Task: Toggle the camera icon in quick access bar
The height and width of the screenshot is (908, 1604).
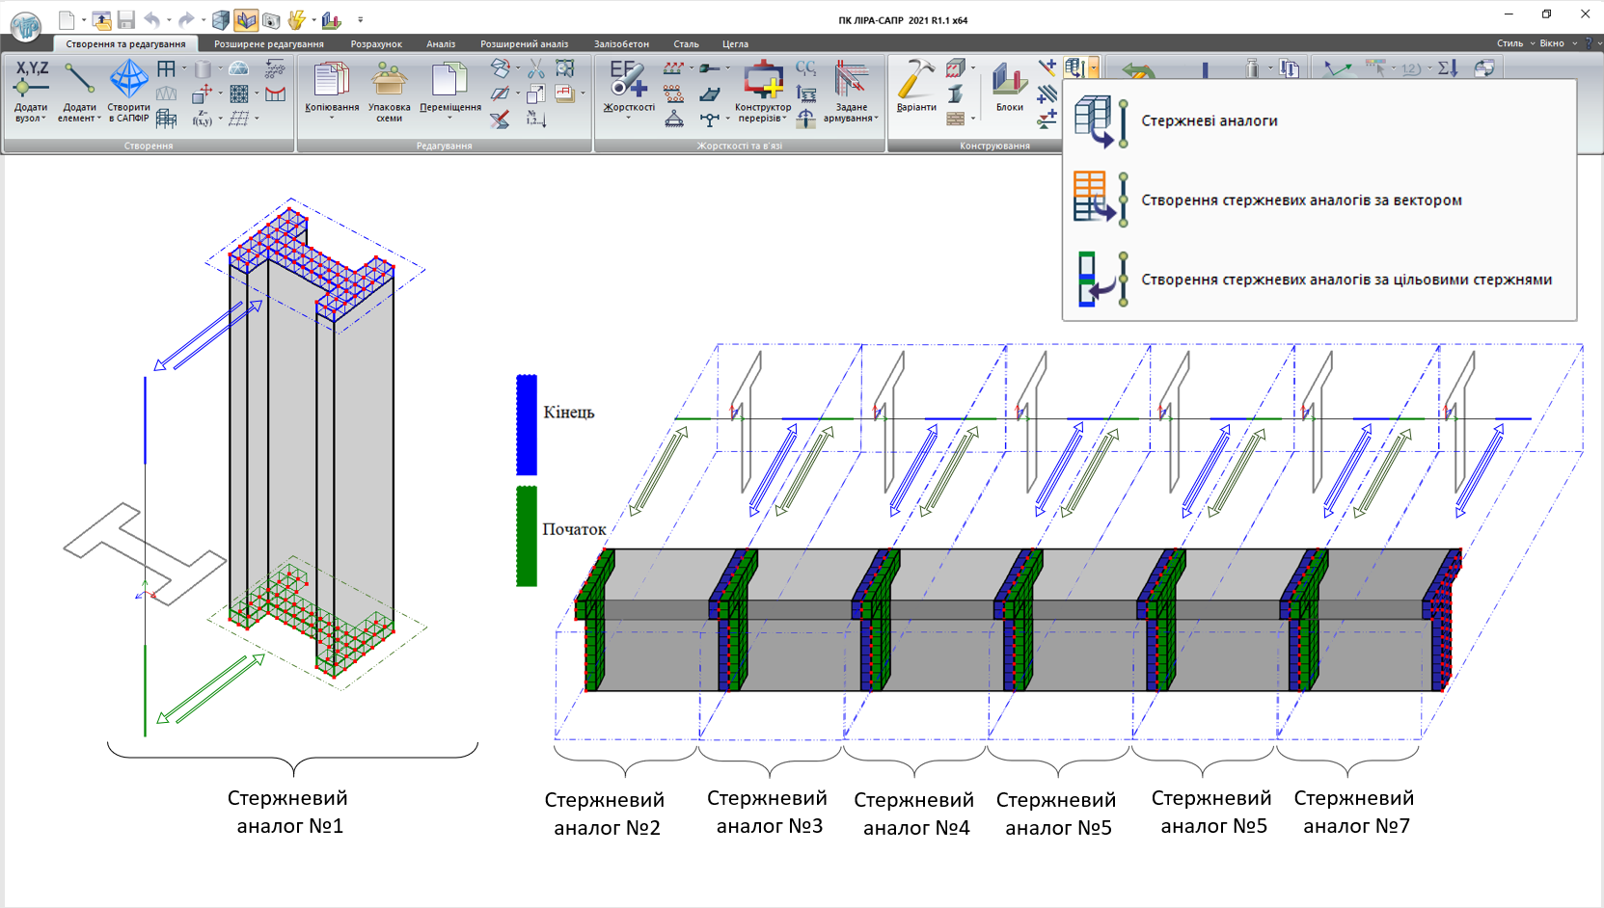Action: 271,19
